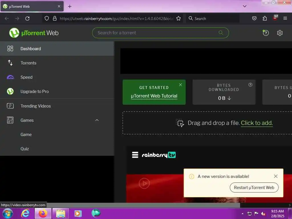Select the µTorrent Web tab
The width and height of the screenshot is (292, 219).
(32, 6)
